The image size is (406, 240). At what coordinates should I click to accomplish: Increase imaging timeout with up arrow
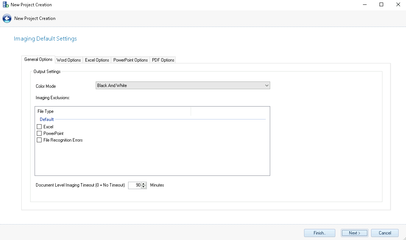pos(144,184)
